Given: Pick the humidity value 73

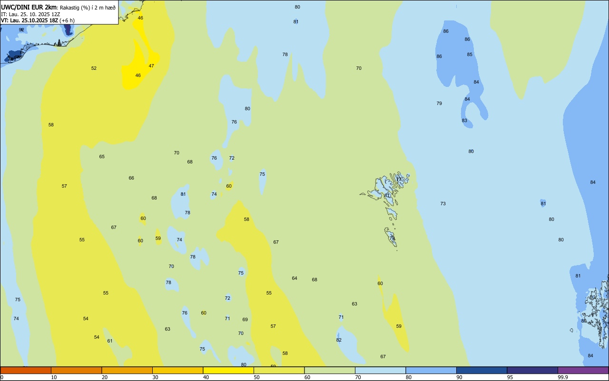Looking at the screenshot, I should click(x=443, y=204).
